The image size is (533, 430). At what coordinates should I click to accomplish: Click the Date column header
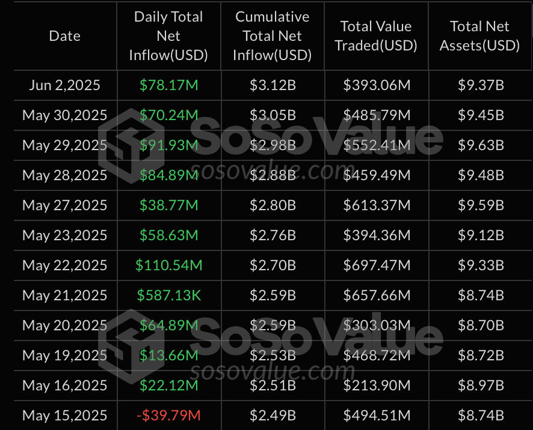(x=64, y=36)
